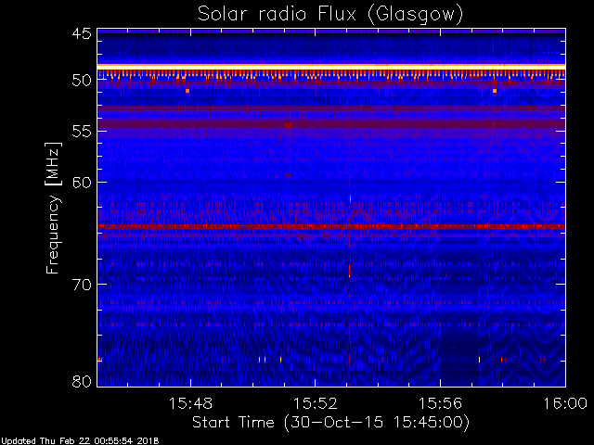Click the frequency tick label "70"
Screen dimensions: 594x445
click(x=82, y=285)
